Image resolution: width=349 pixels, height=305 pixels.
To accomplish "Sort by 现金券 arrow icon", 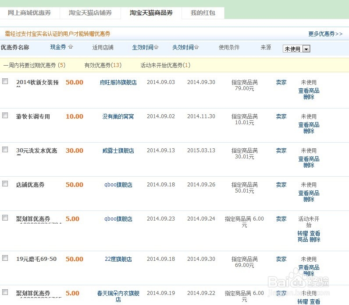I will pos(71,47).
